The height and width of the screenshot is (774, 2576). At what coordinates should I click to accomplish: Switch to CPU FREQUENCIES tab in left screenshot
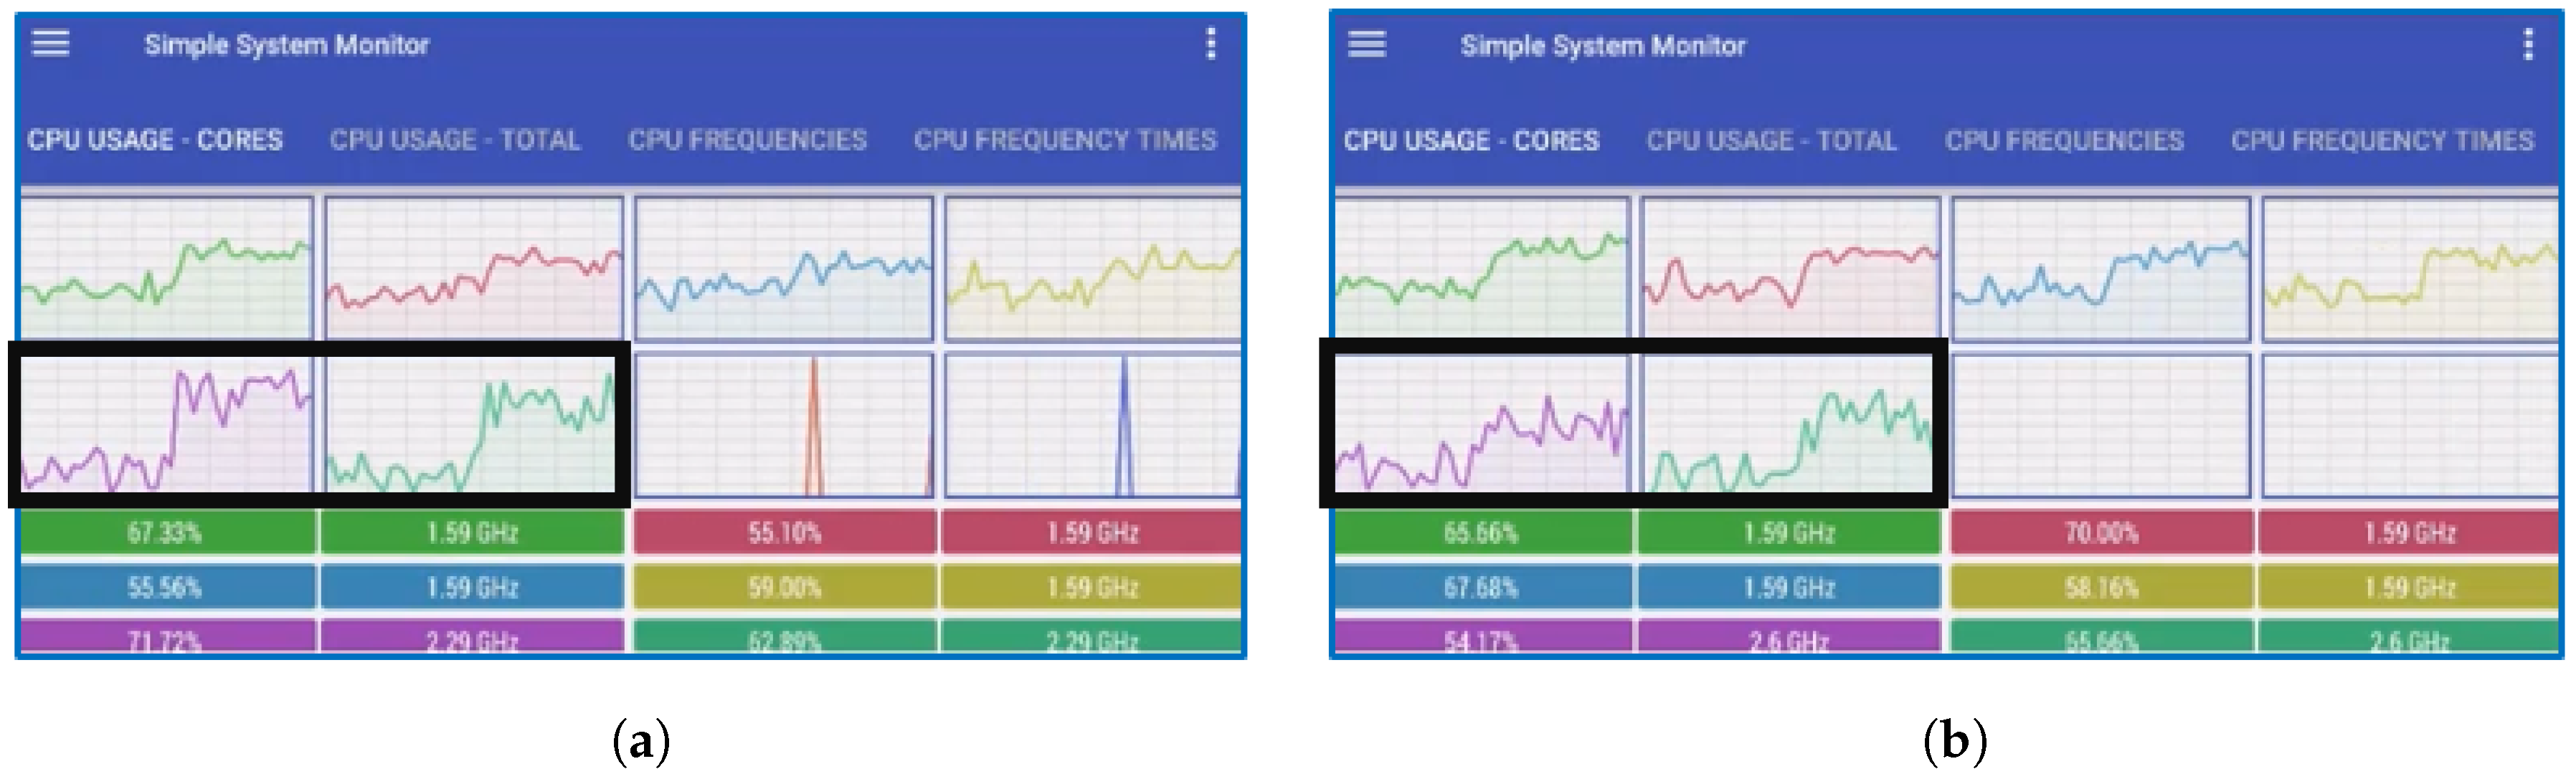coord(747,140)
